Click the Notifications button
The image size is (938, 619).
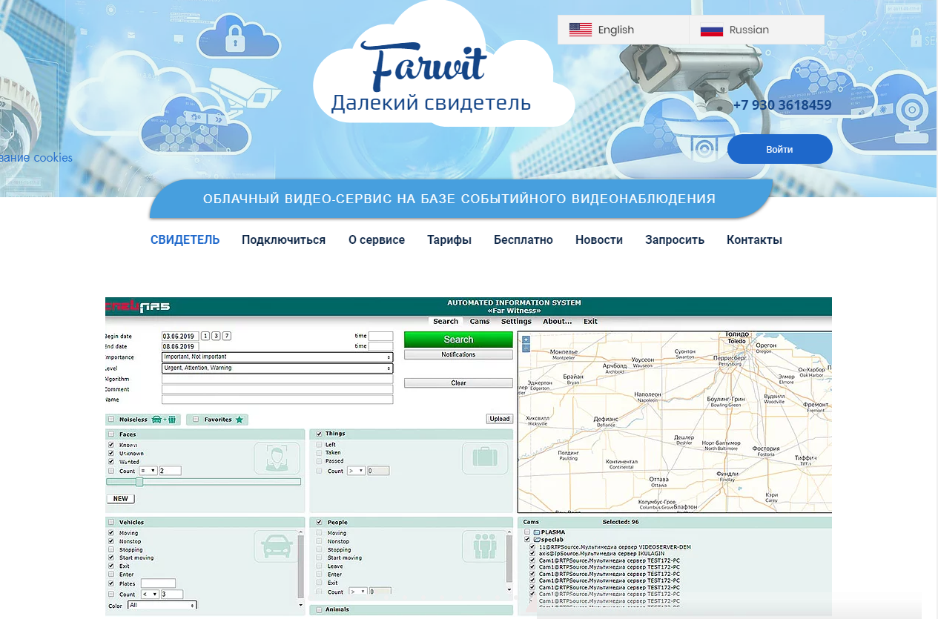point(458,354)
